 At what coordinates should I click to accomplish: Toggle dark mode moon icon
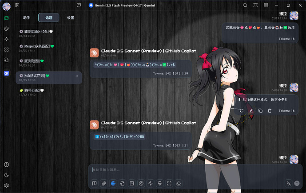7,175
